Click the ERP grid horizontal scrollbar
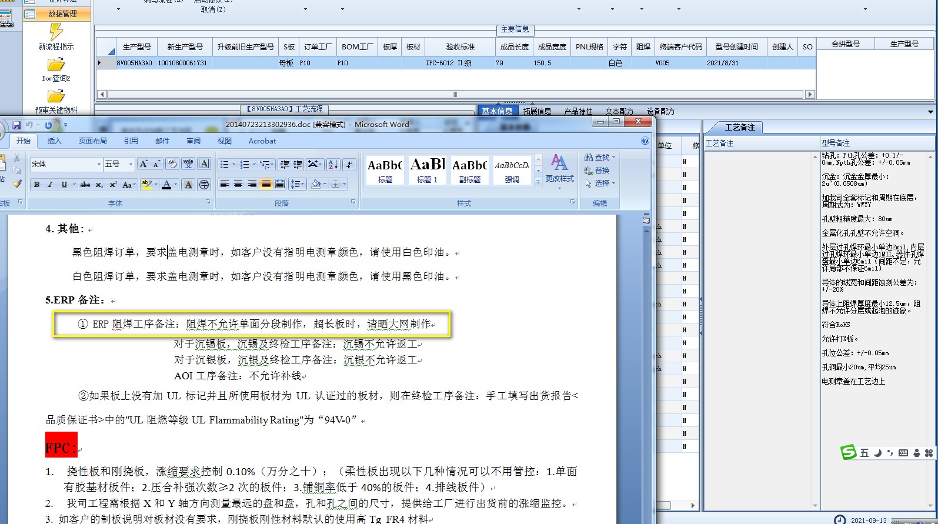 pos(455,94)
